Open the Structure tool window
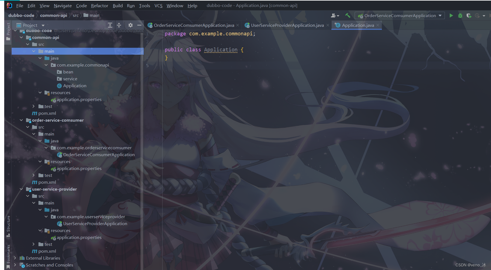The height and width of the screenshot is (270, 491). 8,227
